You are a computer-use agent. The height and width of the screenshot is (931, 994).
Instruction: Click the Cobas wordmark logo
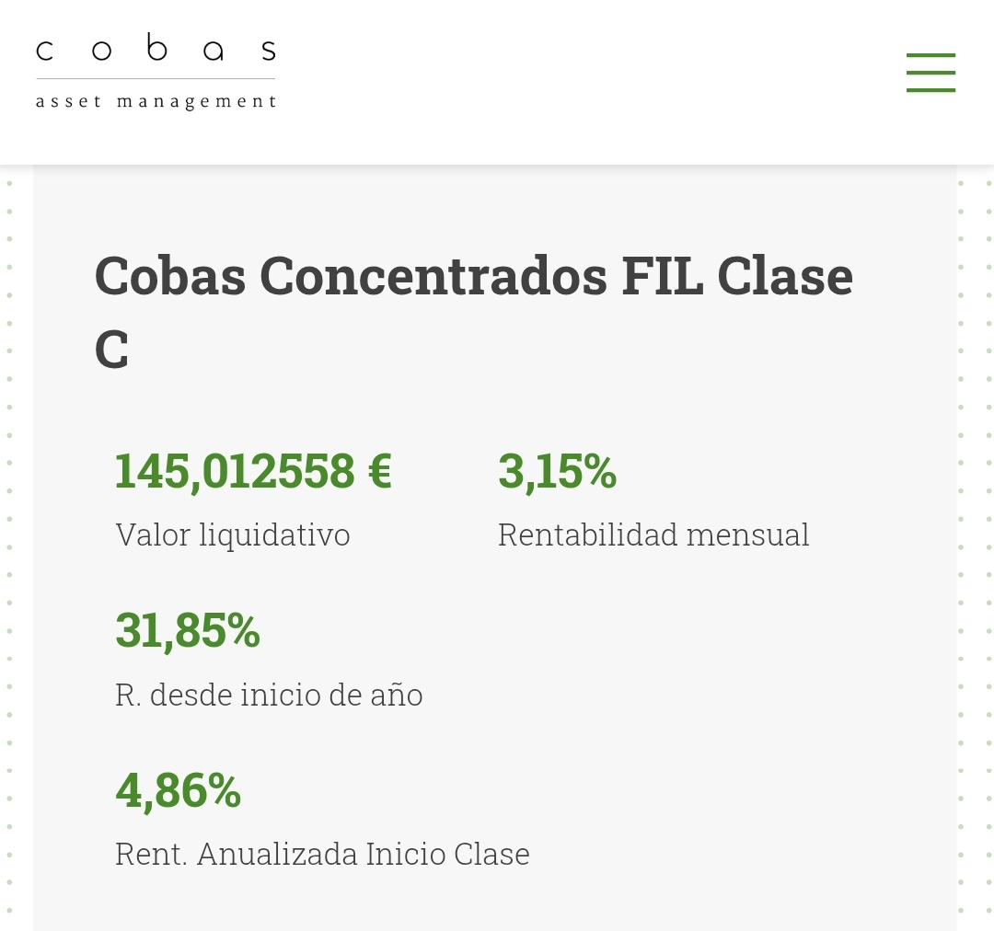(156, 50)
